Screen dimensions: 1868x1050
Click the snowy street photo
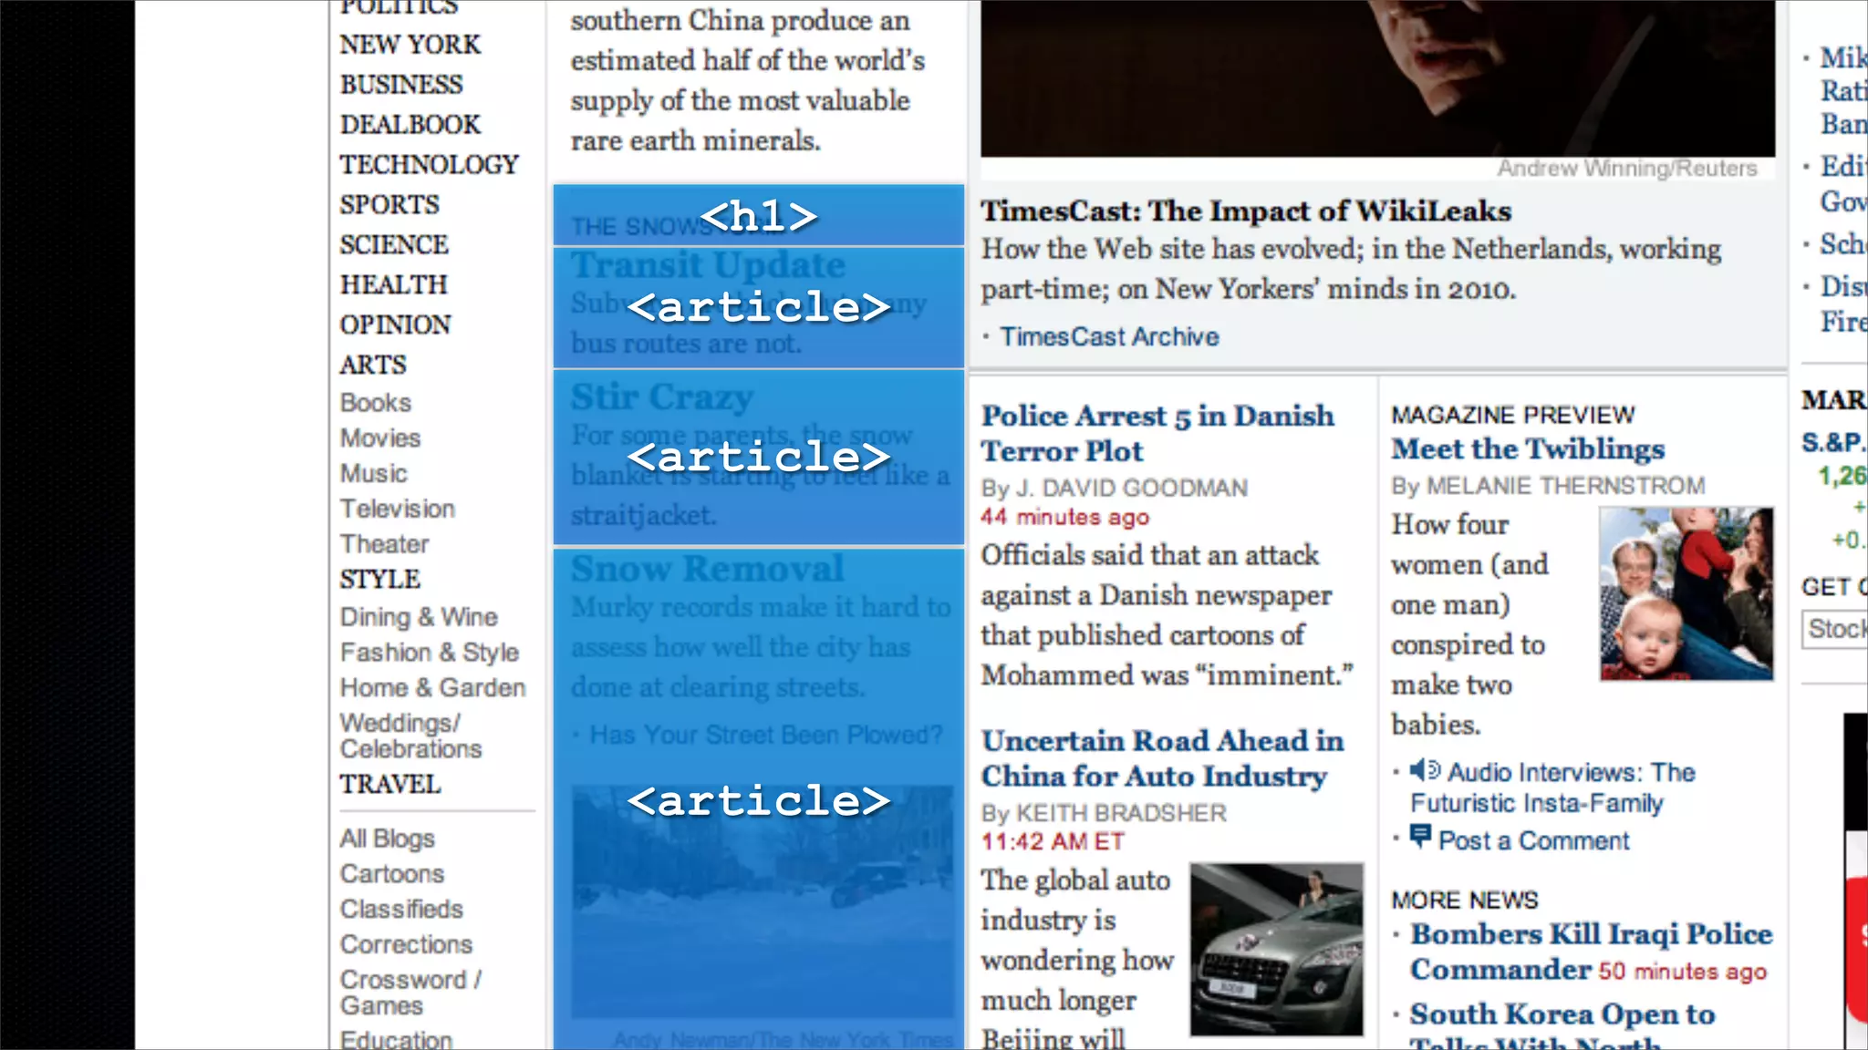click(x=763, y=902)
